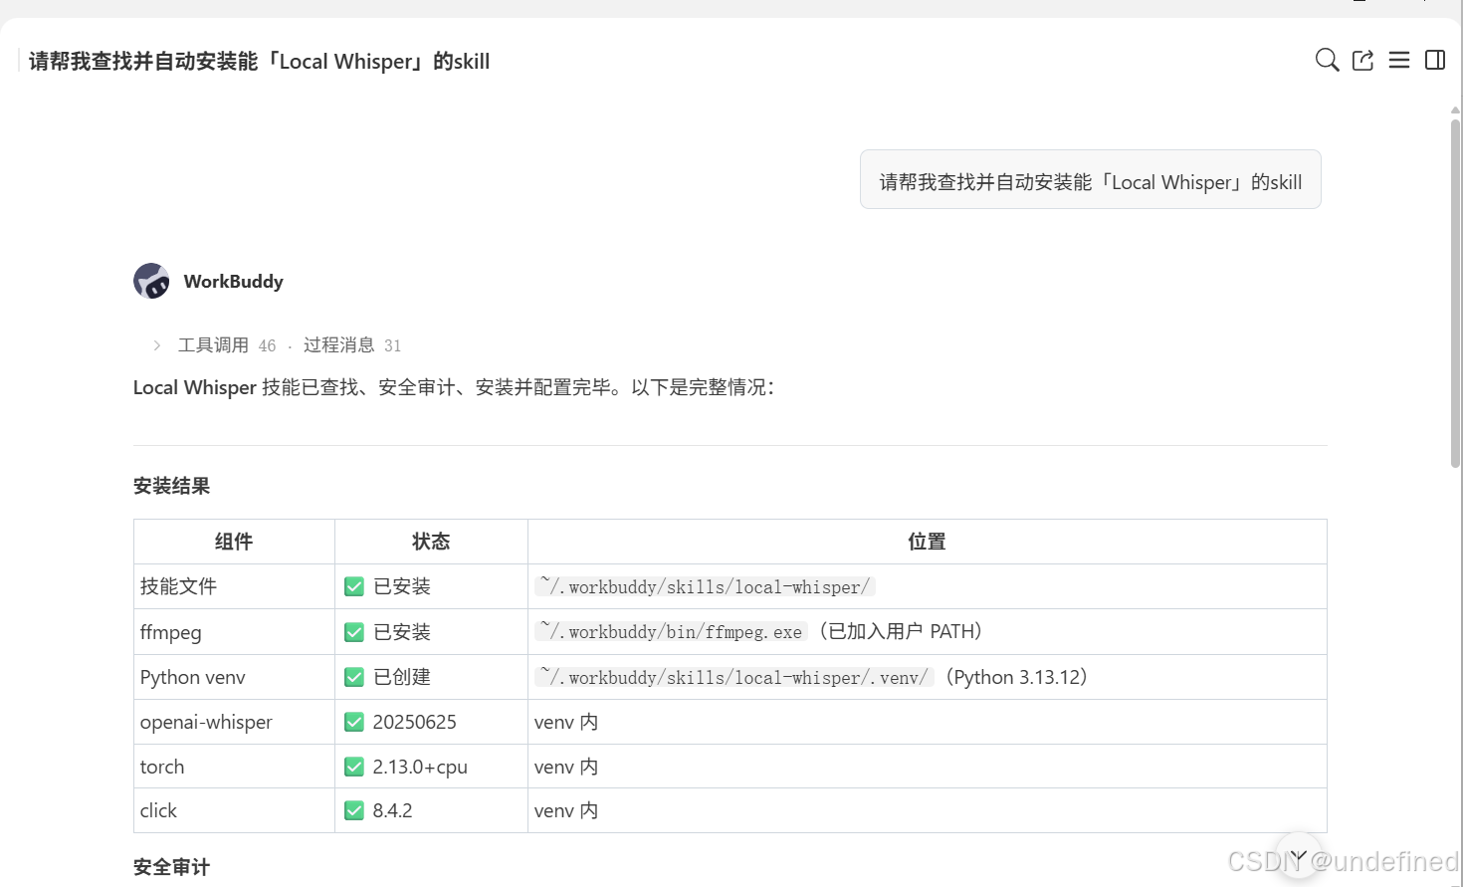Viewport: 1463px width, 887px height.
Task: Click the share/export icon in the header
Action: click(1363, 61)
